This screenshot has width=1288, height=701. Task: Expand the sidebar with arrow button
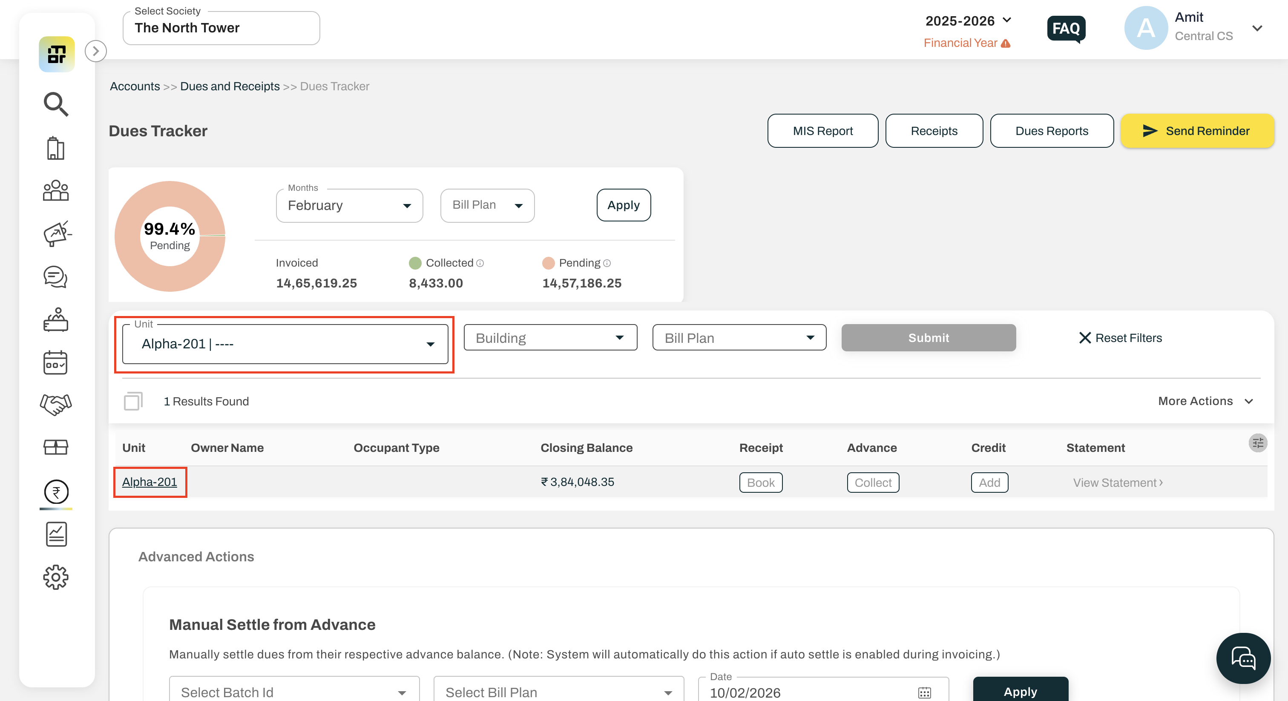(95, 51)
